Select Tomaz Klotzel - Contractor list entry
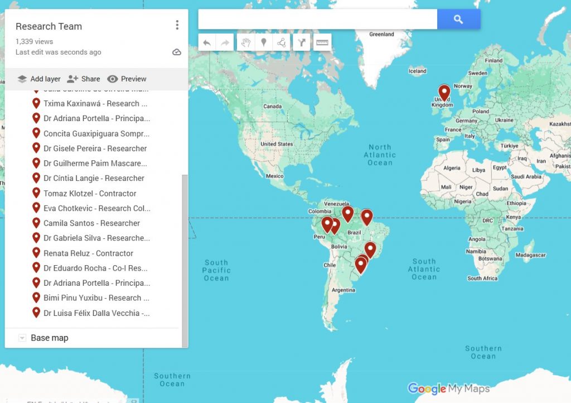 [x=90, y=193]
